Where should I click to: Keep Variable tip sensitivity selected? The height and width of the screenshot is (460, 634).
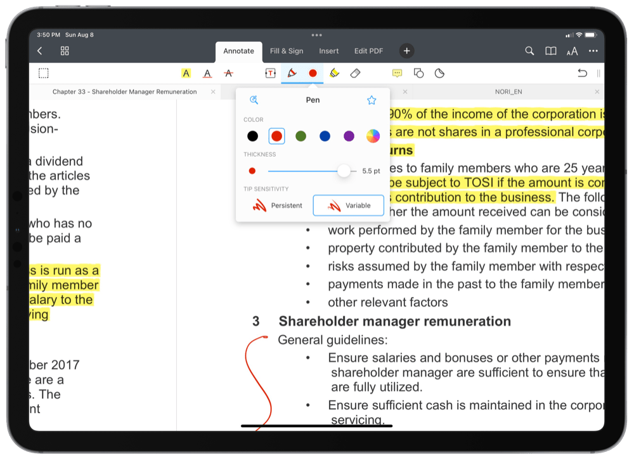(348, 205)
